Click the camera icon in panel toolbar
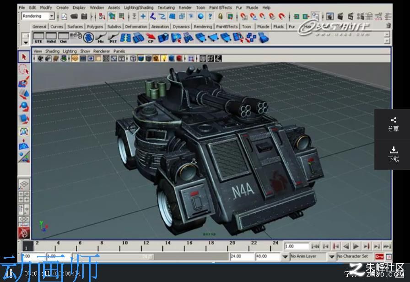 coord(40,58)
